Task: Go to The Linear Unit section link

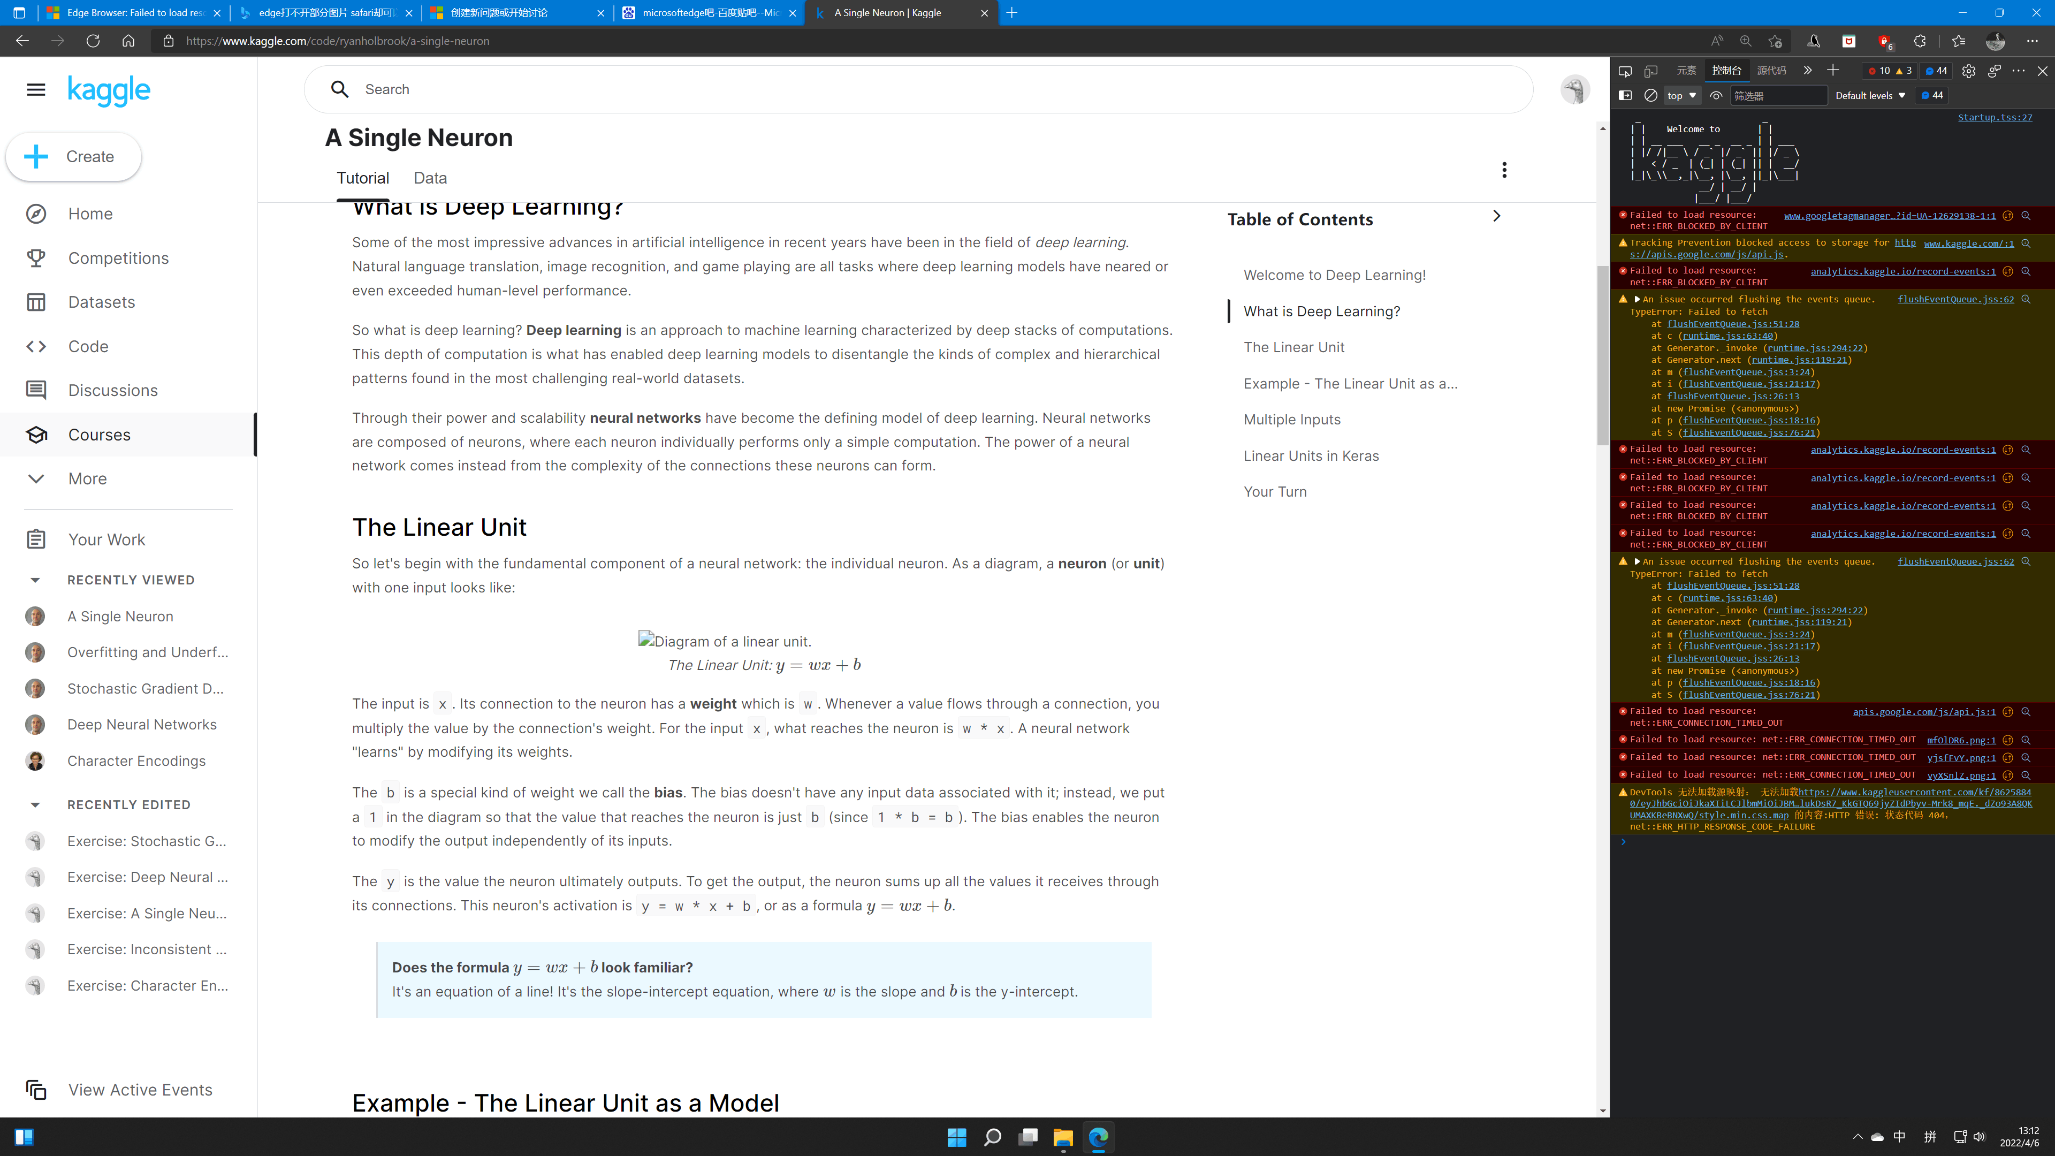Action: pyautogui.click(x=1293, y=347)
